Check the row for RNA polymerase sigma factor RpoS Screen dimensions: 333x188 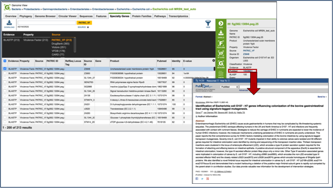5,82
